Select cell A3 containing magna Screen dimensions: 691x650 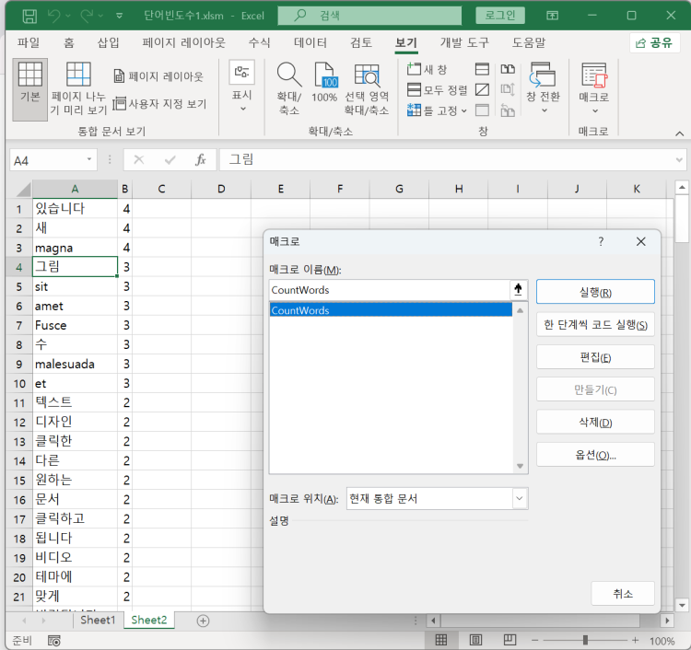point(75,248)
